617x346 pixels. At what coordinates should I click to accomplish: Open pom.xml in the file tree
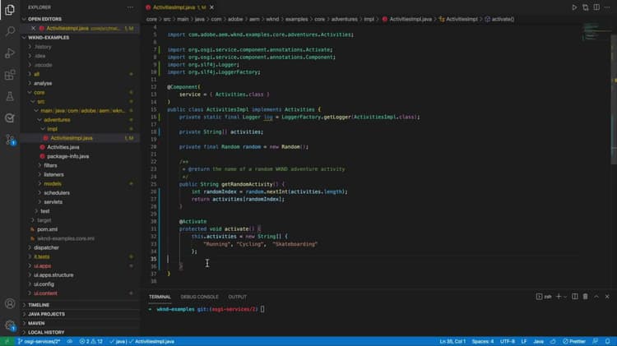[47, 229]
